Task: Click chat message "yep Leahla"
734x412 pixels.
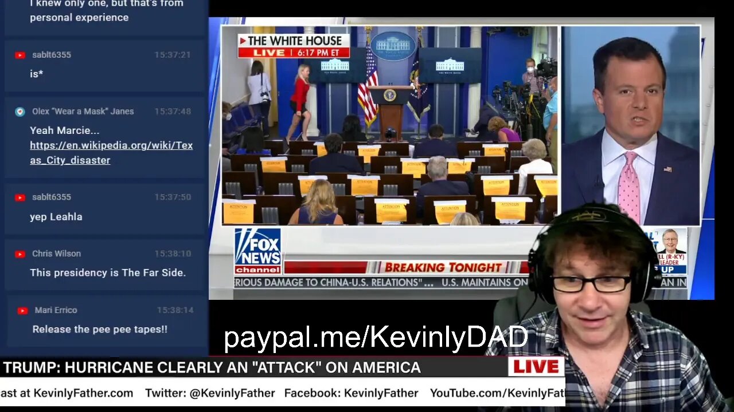Action: [56, 217]
